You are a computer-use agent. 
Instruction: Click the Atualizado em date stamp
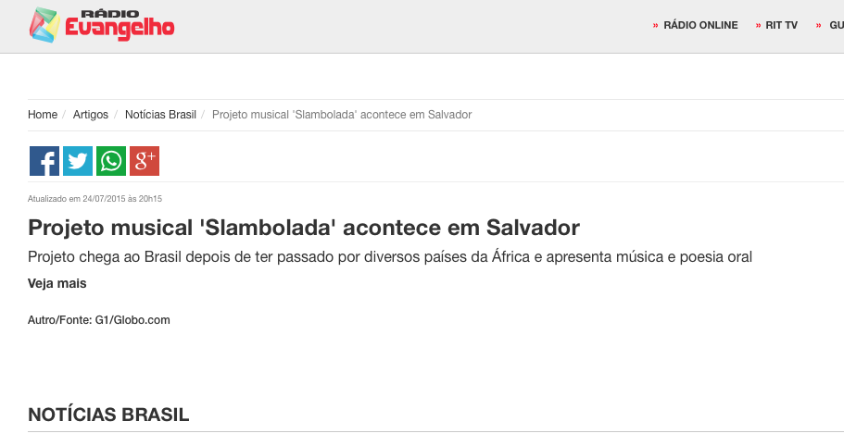coord(94,199)
